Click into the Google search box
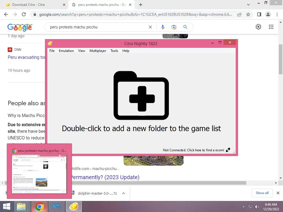Image resolution: width=283 pixels, height=212 pixels. 98,27
